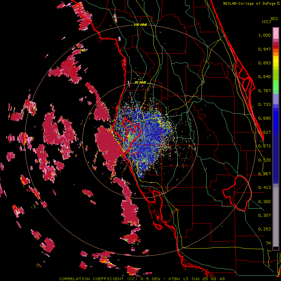This screenshot has height=281, width=281.
Task: Click the 0.573 legend value
Action: click(264, 146)
